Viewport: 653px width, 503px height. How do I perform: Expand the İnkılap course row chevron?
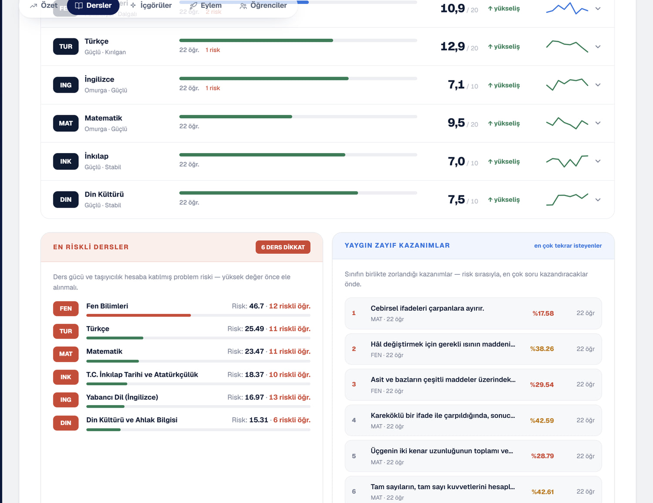coord(598,161)
